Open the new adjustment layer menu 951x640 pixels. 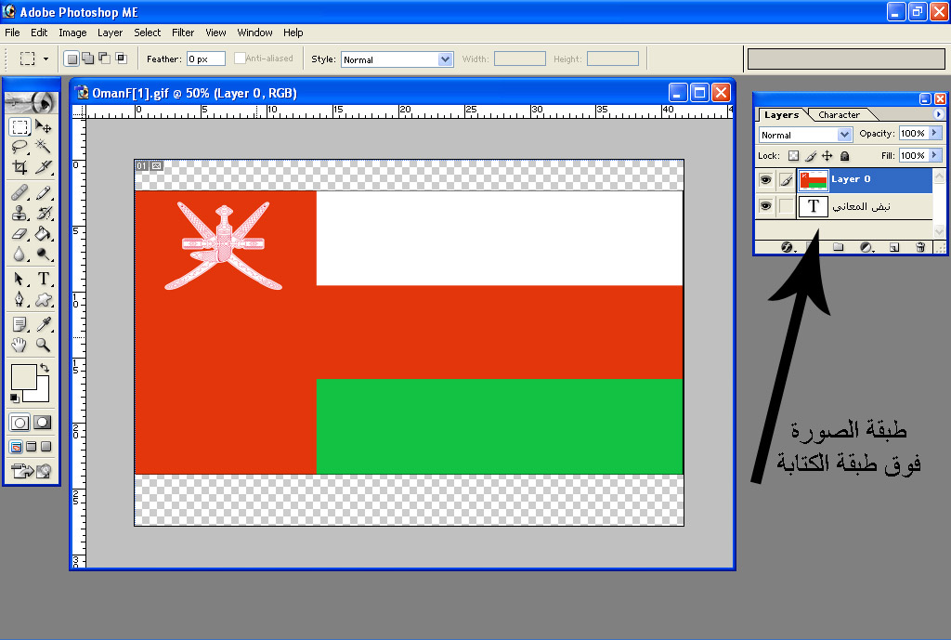coord(866,247)
